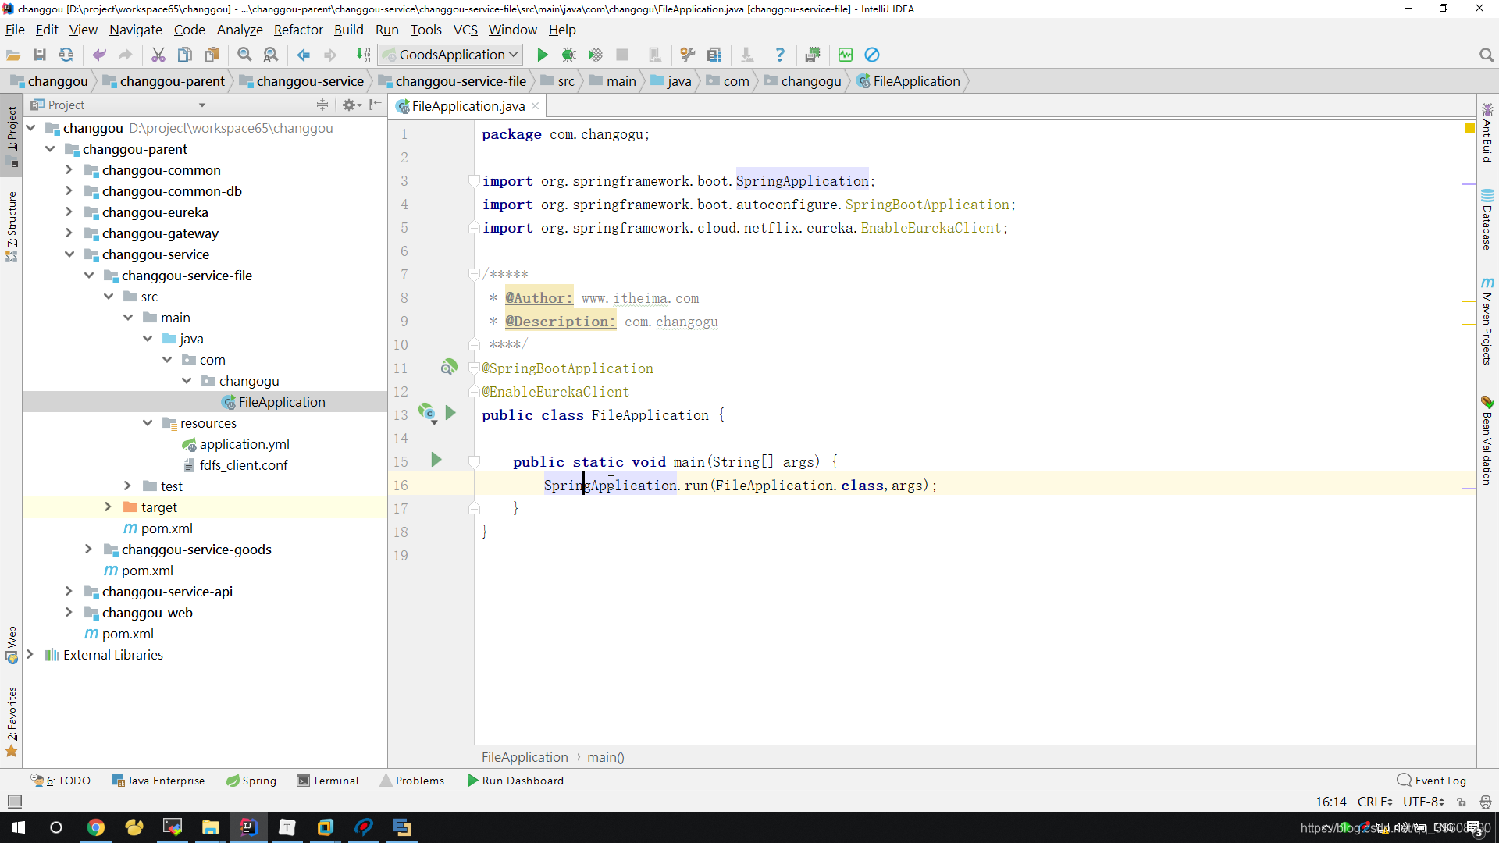Click the CRLF line separator in status bar
Screen dimensions: 1499x843
[x=1375, y=802]
